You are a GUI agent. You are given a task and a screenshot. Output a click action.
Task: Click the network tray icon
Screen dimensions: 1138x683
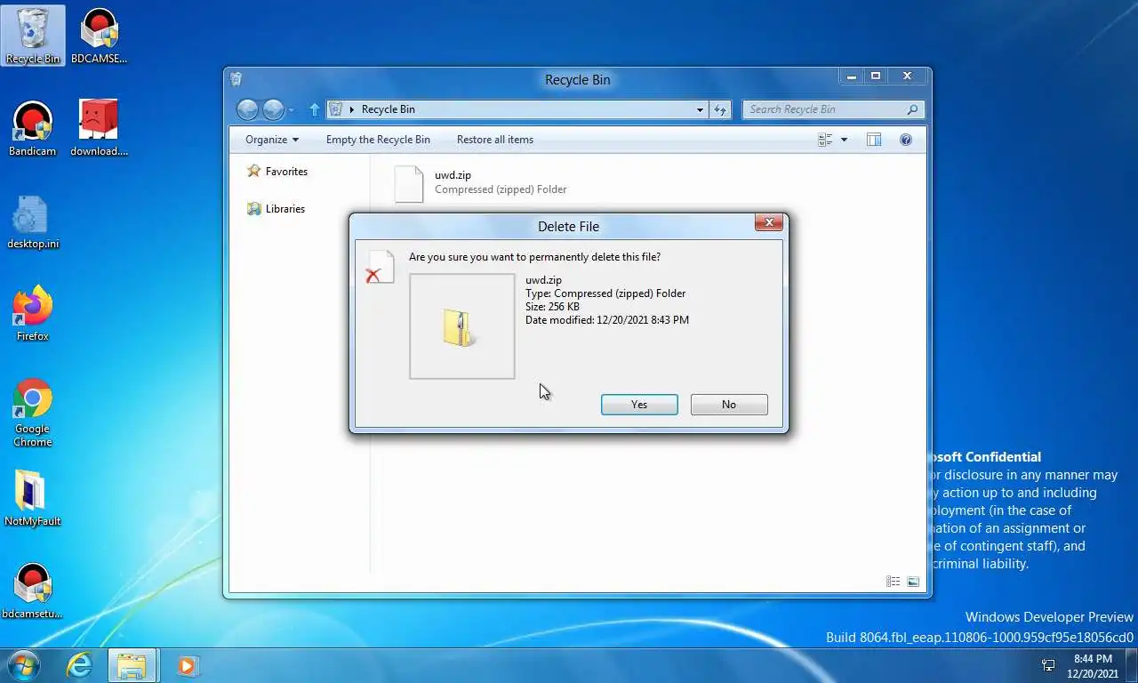click(x=1048, y=665)
